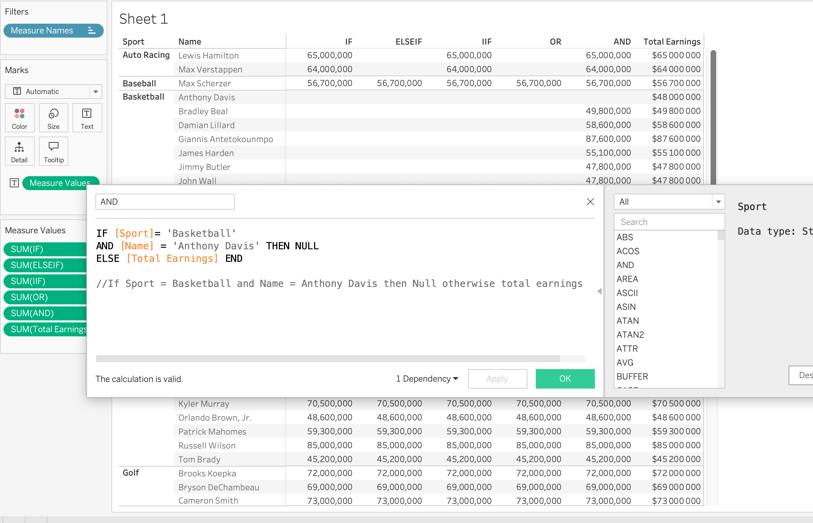Click the editor horizontal scrollbar
The width and height of the screenshot is (813, 523).
tap(327, 359)
